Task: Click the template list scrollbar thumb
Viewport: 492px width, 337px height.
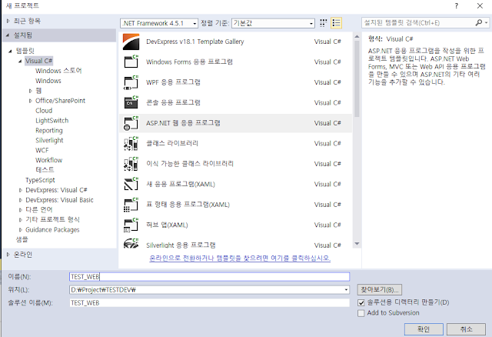Action: click(357, 78)
